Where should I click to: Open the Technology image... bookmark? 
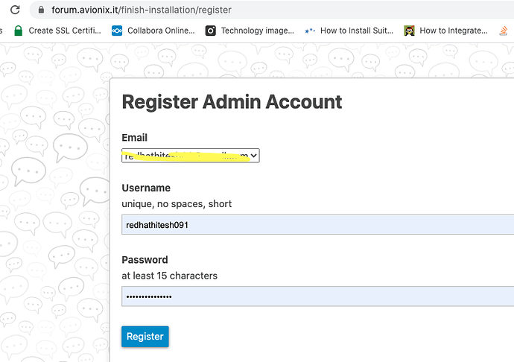coord(250,31)
